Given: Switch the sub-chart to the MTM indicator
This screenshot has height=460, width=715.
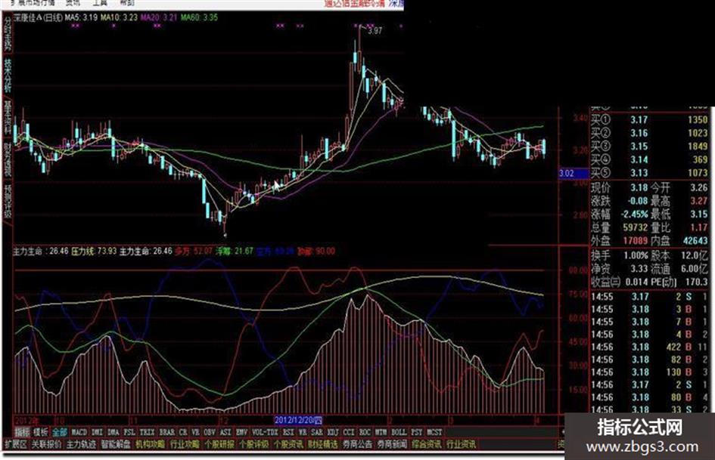Looking at the screenshot, I should [381, 432].
